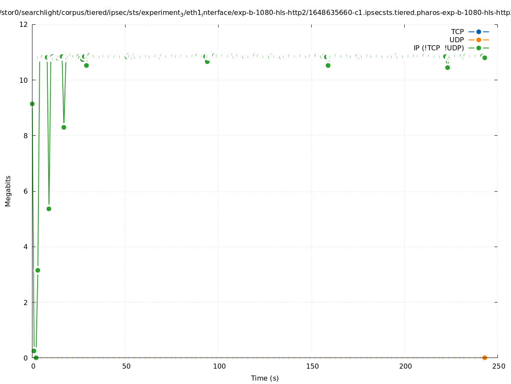Click the file path title at top

[255, 13]
